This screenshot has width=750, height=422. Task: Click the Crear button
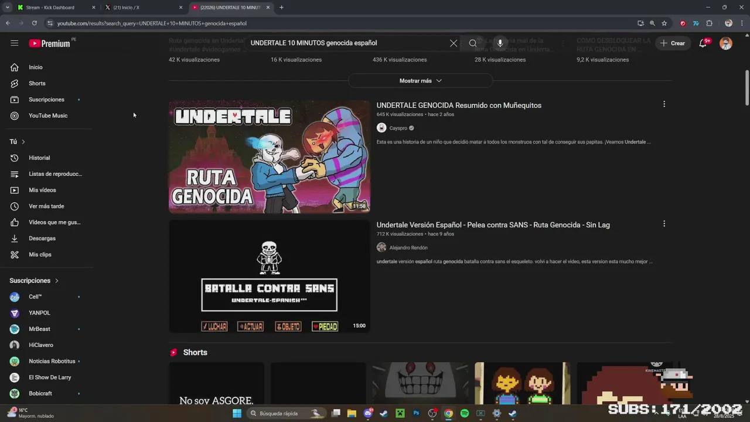pyautogui.click(x=673, y=43)
